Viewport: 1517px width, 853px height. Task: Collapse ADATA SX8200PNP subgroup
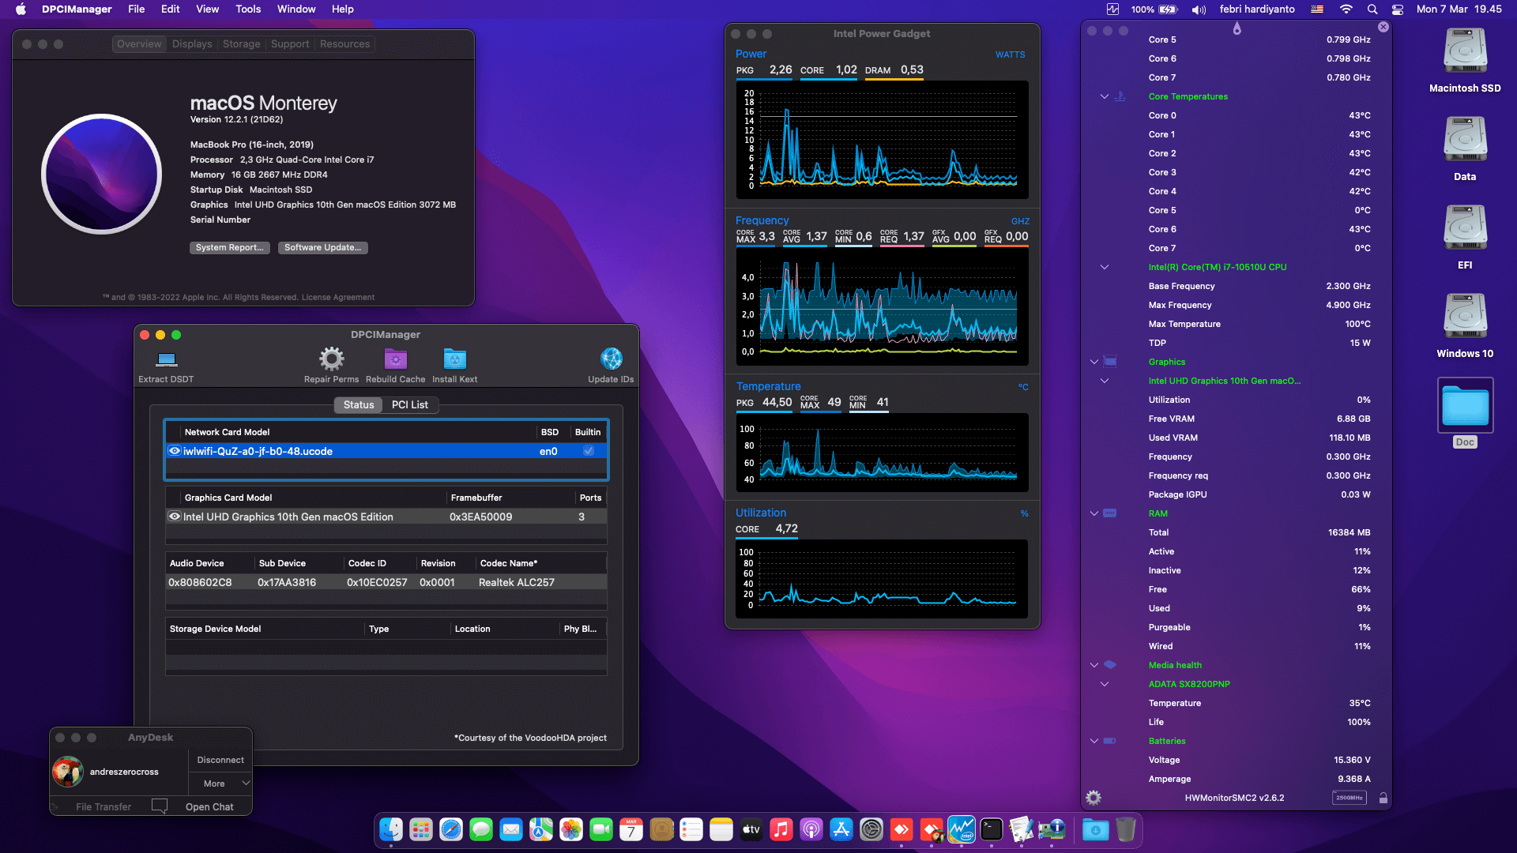(x=1105, y=684)
